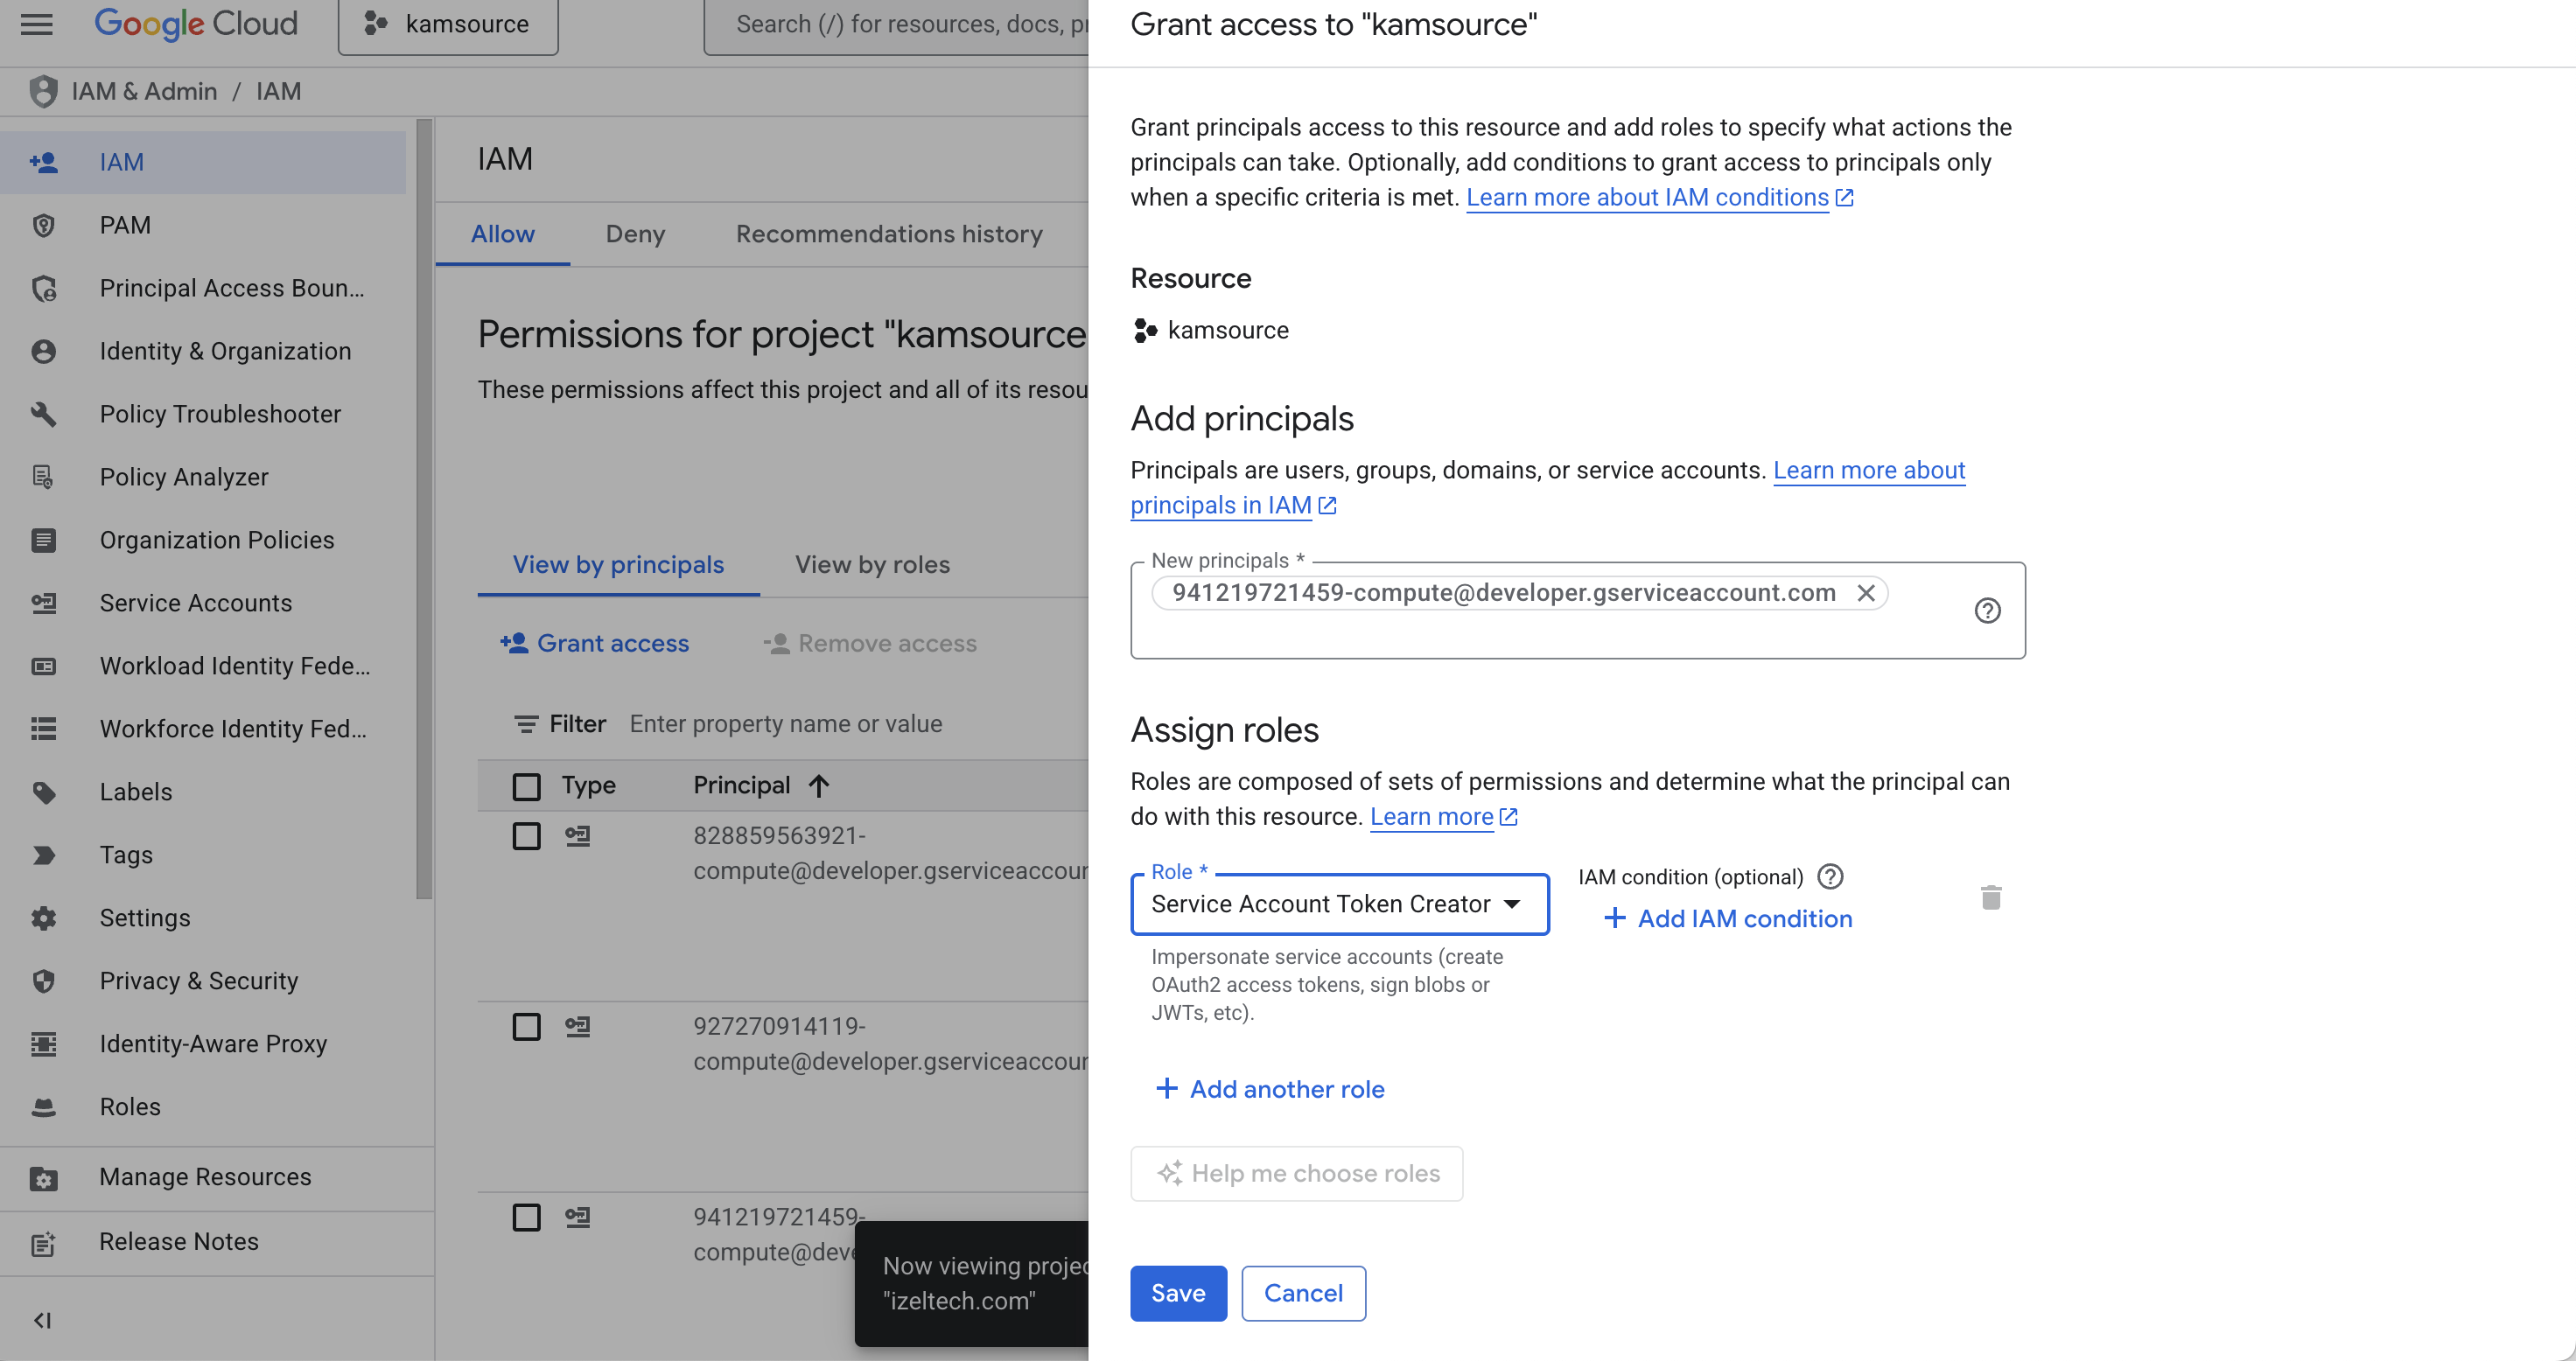Open Learn more about IAM conditions link

(1647, 198)
